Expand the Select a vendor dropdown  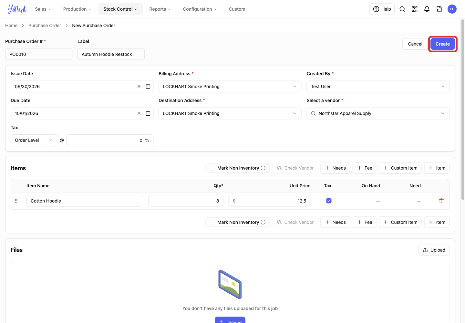(x=378, y=113)
